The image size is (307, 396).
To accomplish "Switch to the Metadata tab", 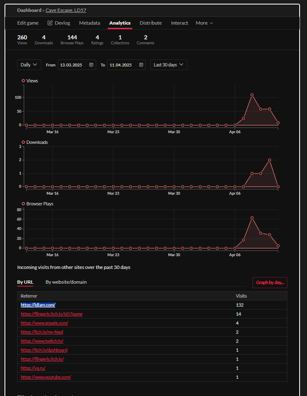I will (90, 23).
